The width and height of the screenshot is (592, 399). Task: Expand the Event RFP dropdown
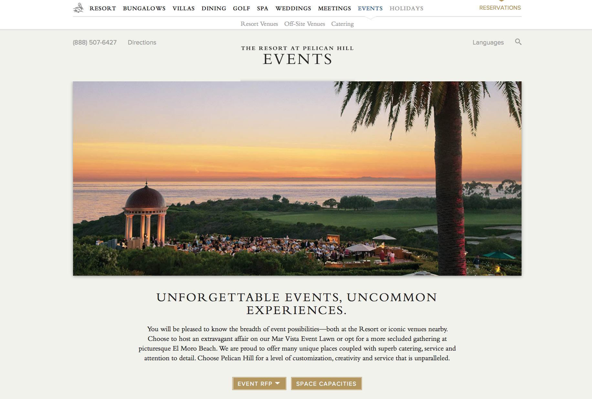coord(259,384)
